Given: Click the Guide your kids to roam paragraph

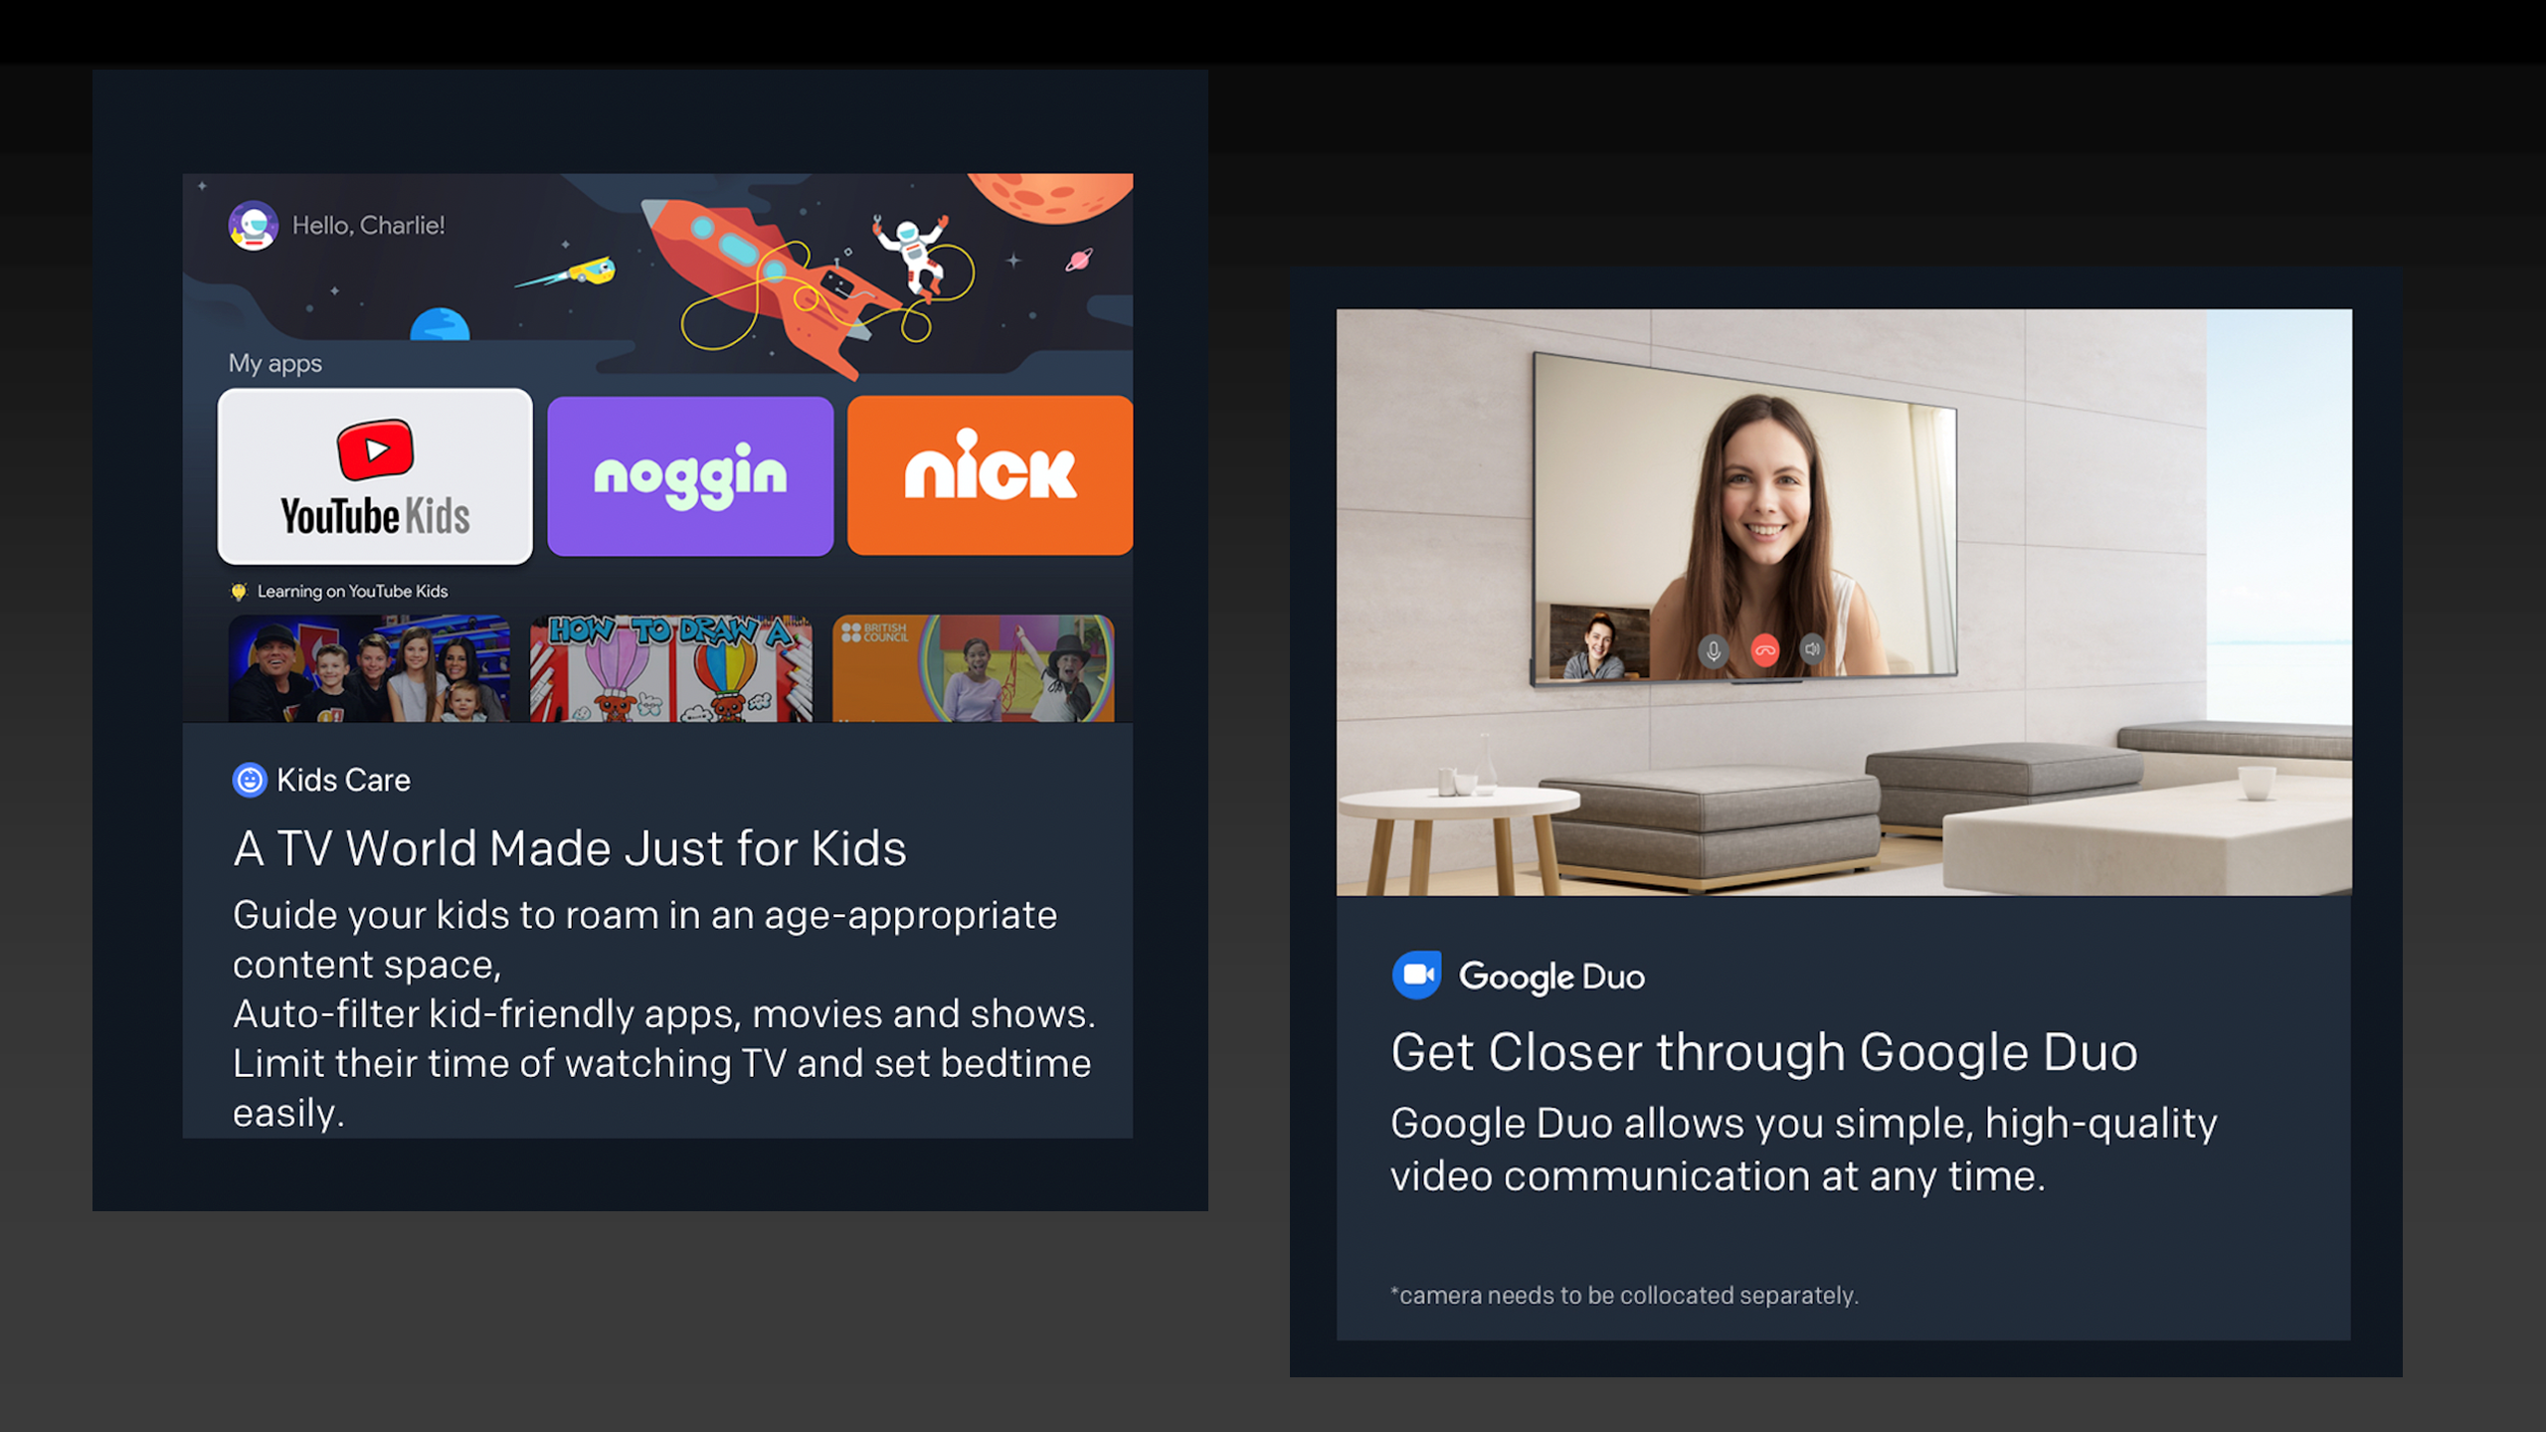Looking at the screenshot, I should (x=664, y=1013).
